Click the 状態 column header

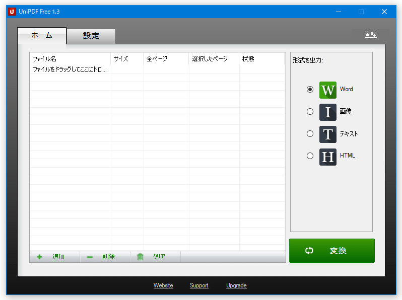pyautogui.click(x=262, y=59)
